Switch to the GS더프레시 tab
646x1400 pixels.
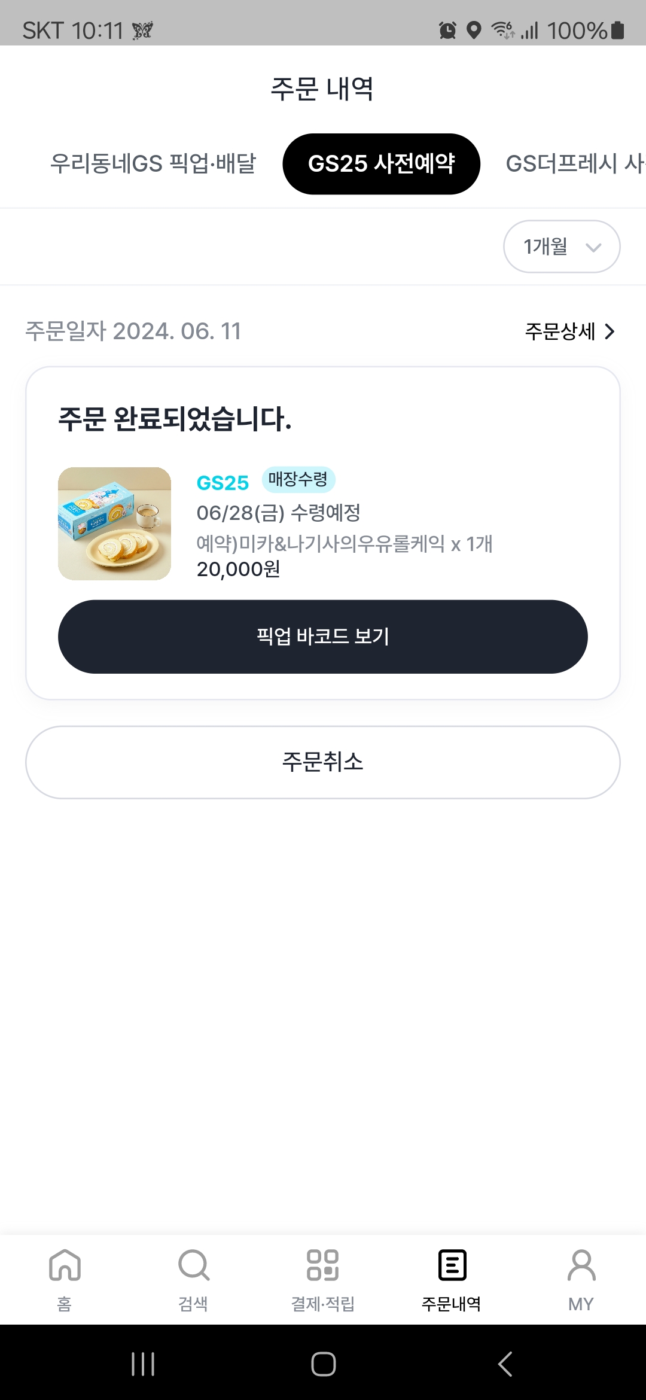(x=575, y=163)
